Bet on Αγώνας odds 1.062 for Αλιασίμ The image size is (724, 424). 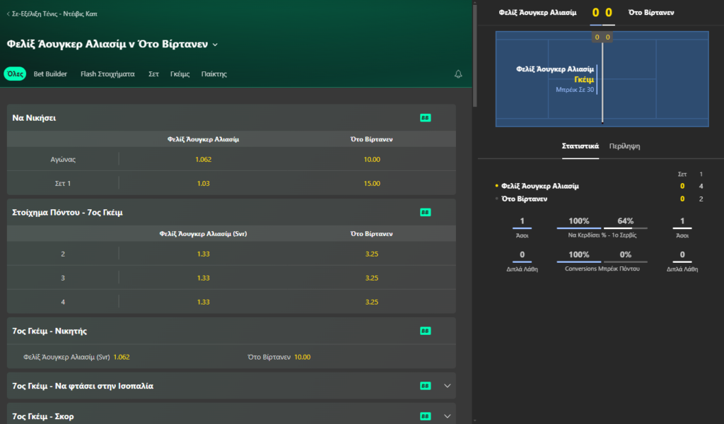pyautogui.click(x=203, y=159)
